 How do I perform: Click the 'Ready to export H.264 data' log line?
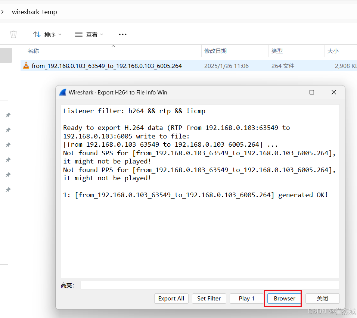(177, 136)
